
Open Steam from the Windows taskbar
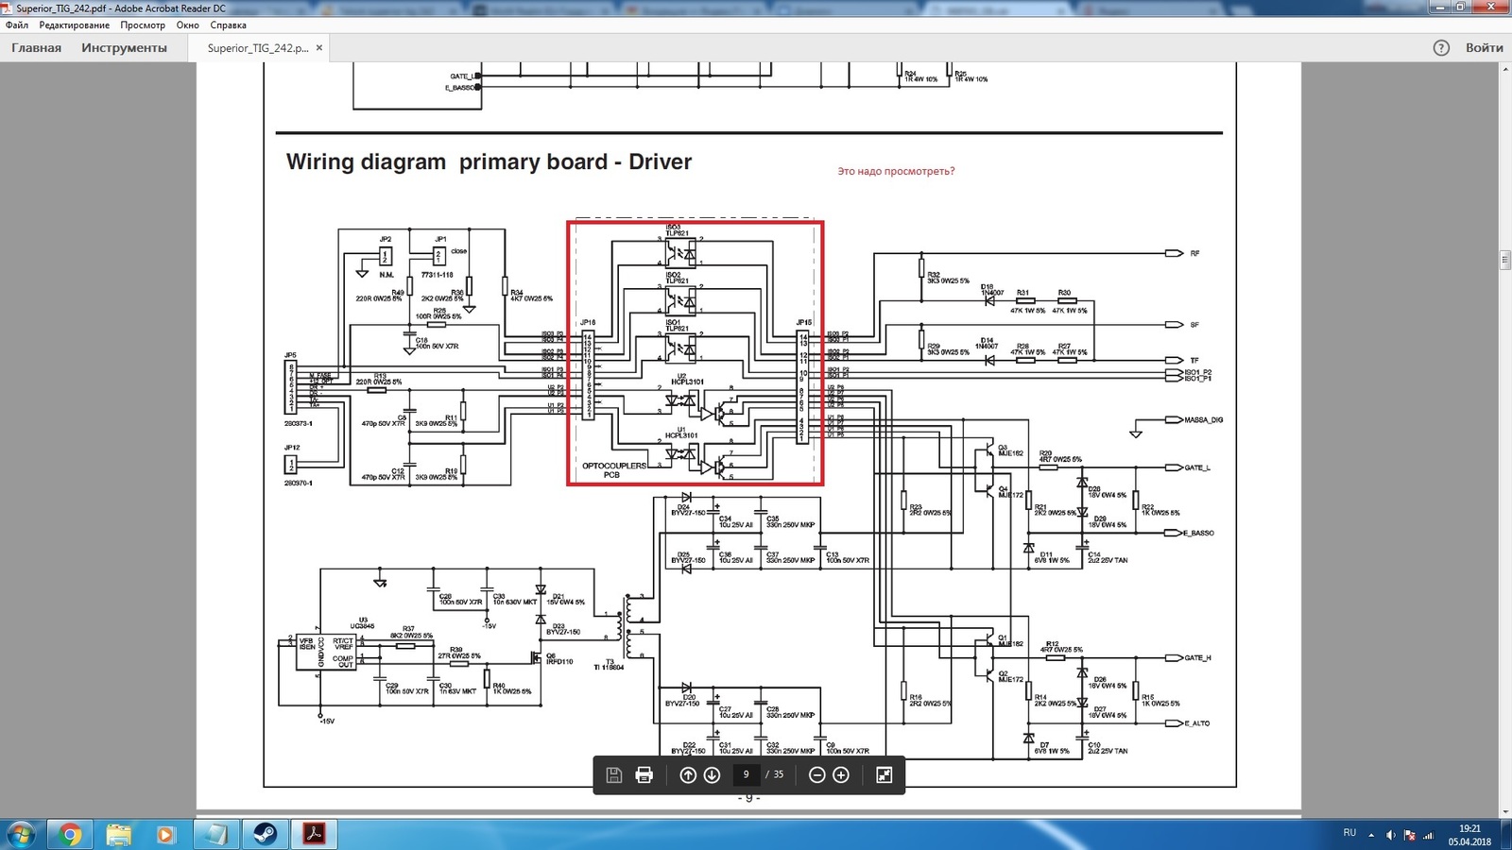click(265, 834)
